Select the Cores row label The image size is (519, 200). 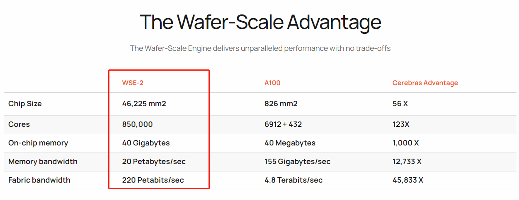[x=19, y=124]
